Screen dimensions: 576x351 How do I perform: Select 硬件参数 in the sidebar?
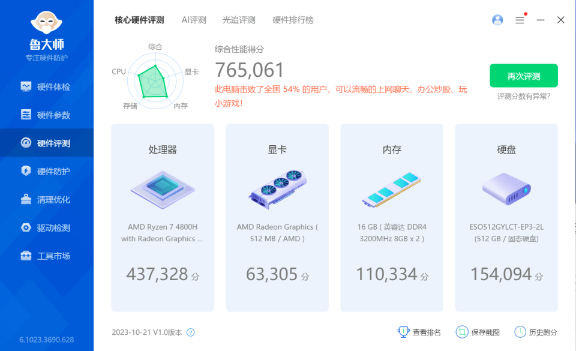tap(46, 115)
